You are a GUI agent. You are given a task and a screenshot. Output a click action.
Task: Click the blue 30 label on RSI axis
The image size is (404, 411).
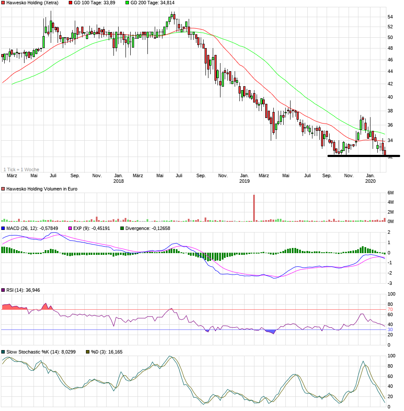tap(390, 330)
